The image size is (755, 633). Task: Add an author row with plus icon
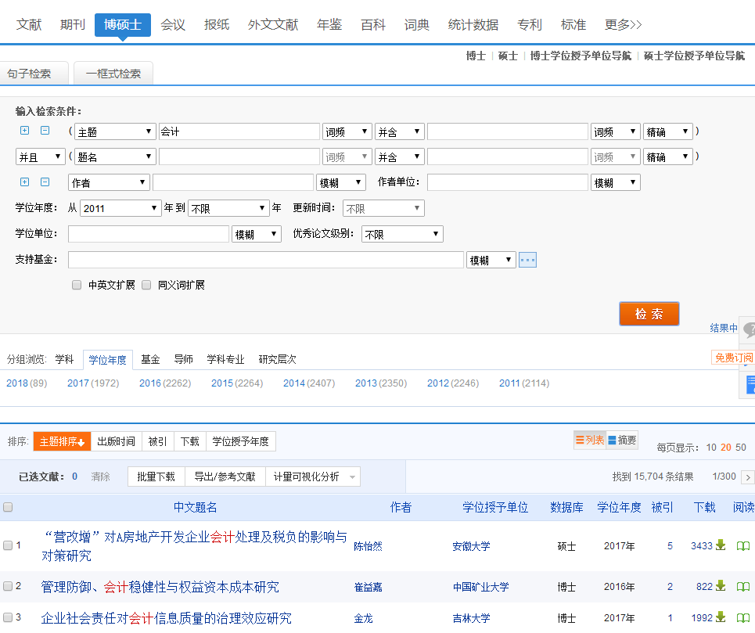coord(24,182)
